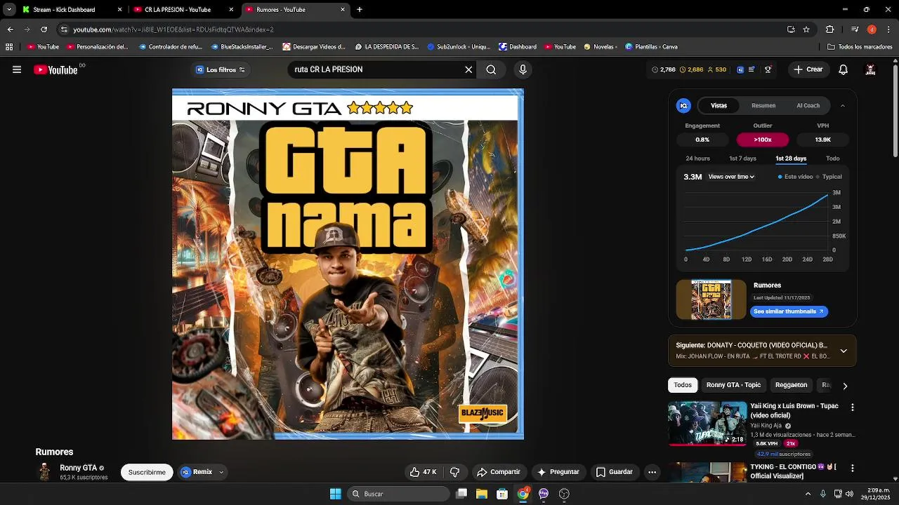Viewport: 899px width, 505px height.
Task: Click the Crear button
Action: (808, 69)
